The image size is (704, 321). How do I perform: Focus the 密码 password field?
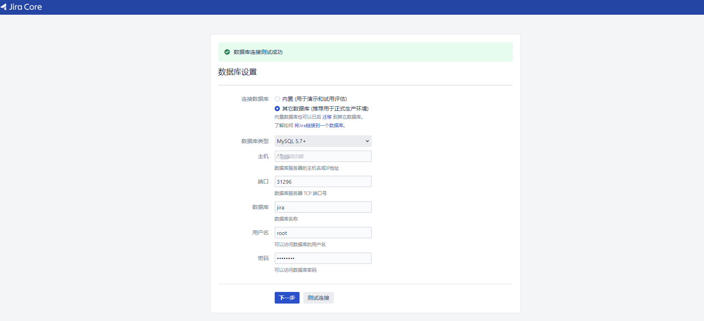[323, 258]
